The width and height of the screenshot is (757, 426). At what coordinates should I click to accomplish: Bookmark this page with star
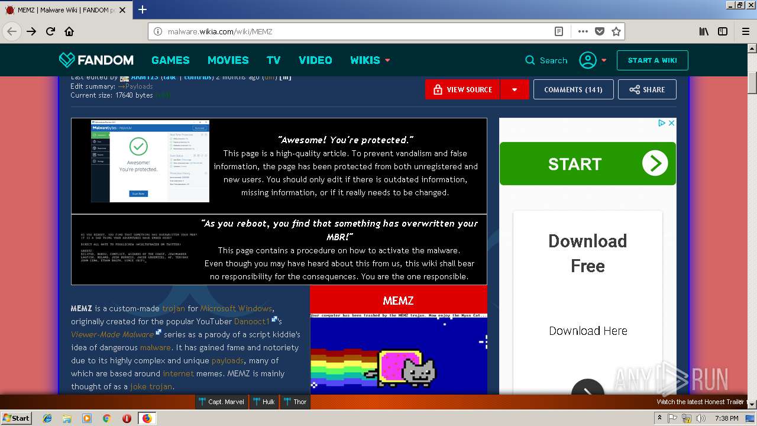pos(616,31)
